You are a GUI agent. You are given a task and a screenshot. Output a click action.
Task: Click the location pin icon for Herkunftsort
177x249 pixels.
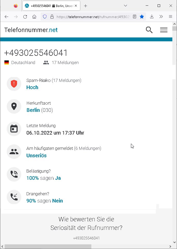14,106
